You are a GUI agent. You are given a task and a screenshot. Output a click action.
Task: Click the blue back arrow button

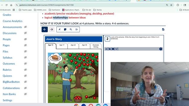click(45, 29)
